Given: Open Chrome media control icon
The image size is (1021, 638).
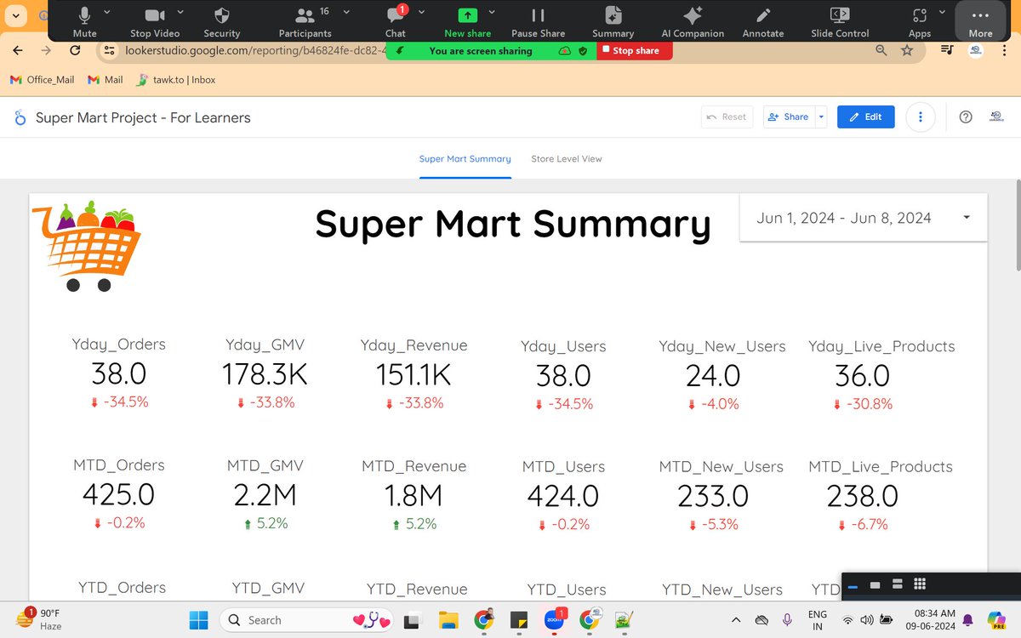Looking at the screenshot, I should pyautogui.click(x=947, y=51).
